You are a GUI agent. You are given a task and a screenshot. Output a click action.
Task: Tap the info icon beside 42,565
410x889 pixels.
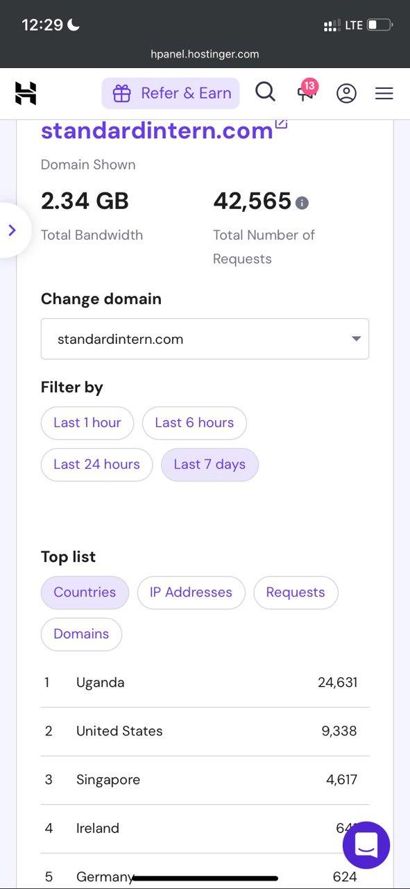click(302, 203)
